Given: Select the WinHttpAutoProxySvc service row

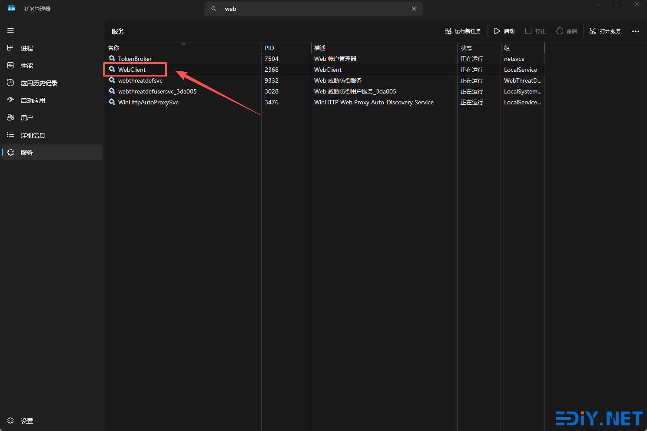Looking at the screenshot, I should pos(148,102).
